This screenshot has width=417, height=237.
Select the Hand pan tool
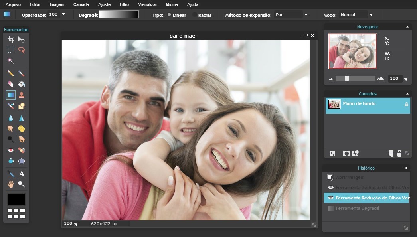tap(11, 184)
